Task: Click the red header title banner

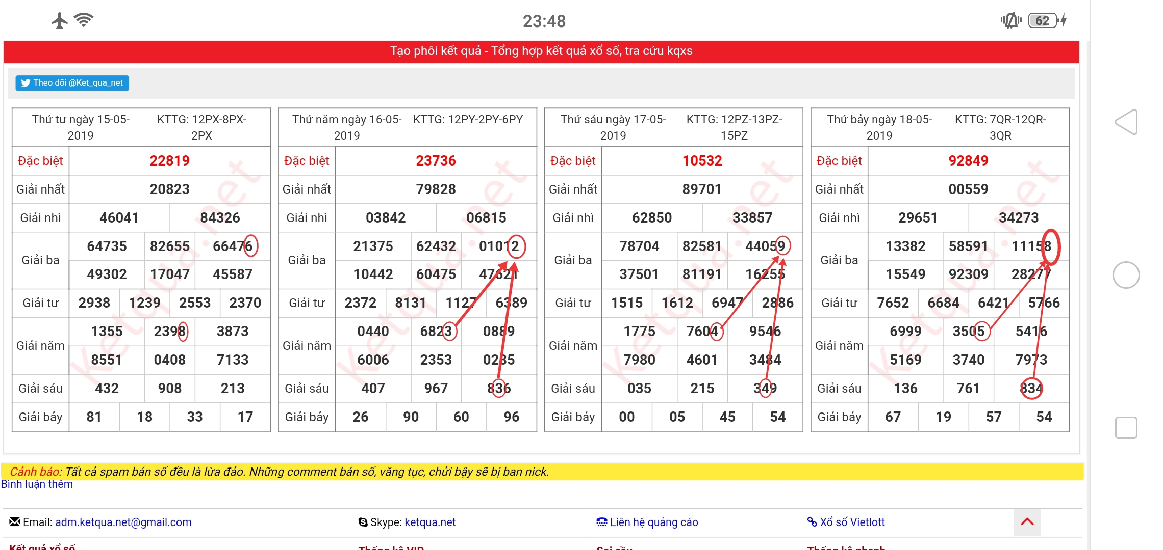Action: [x=541, y=51]
